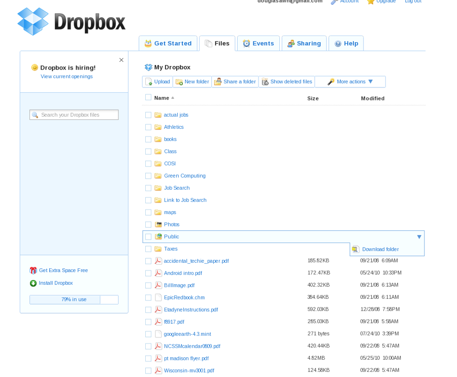
Task: Click the Taxes folder icon
Action: click(x=158, y=249)
